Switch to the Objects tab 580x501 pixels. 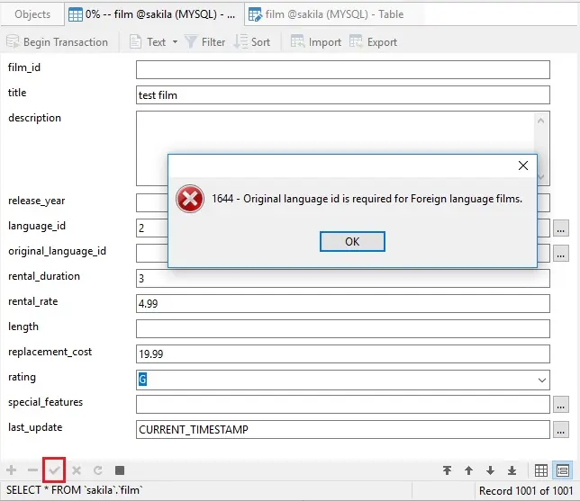click(x=32, y=14)
